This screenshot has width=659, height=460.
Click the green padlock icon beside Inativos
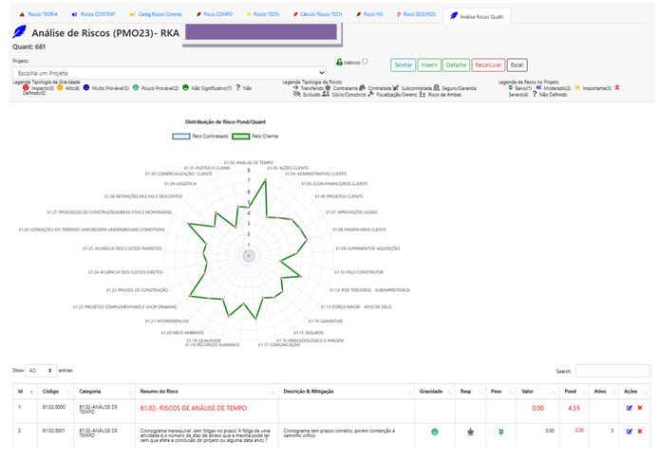click(339, 62)
